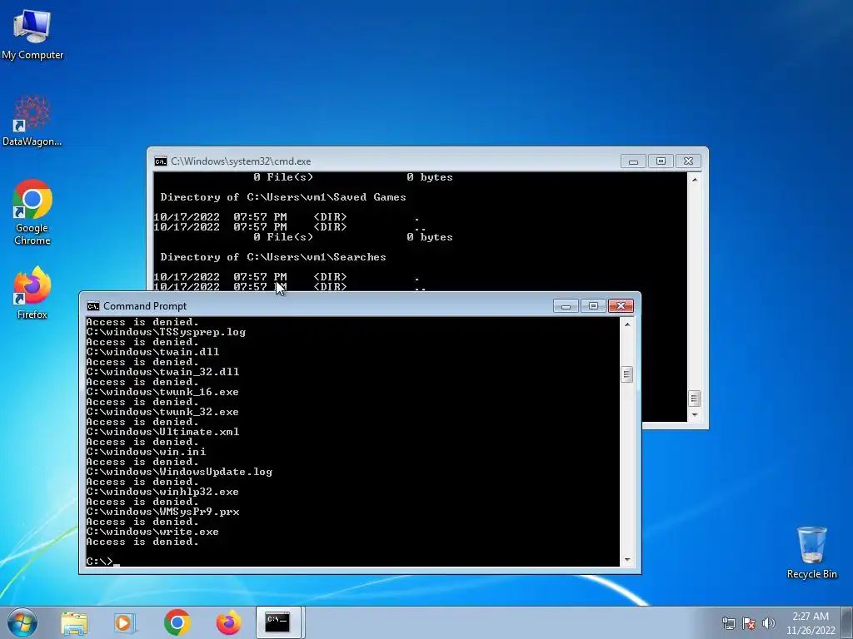Click the Command Prompt scrollbar thumb
Screen dimensions: 853x639
pos(626,374)
